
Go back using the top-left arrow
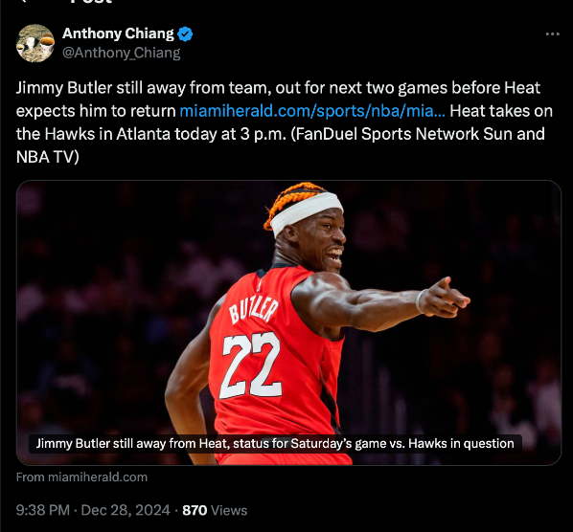(x=24, y=1)
